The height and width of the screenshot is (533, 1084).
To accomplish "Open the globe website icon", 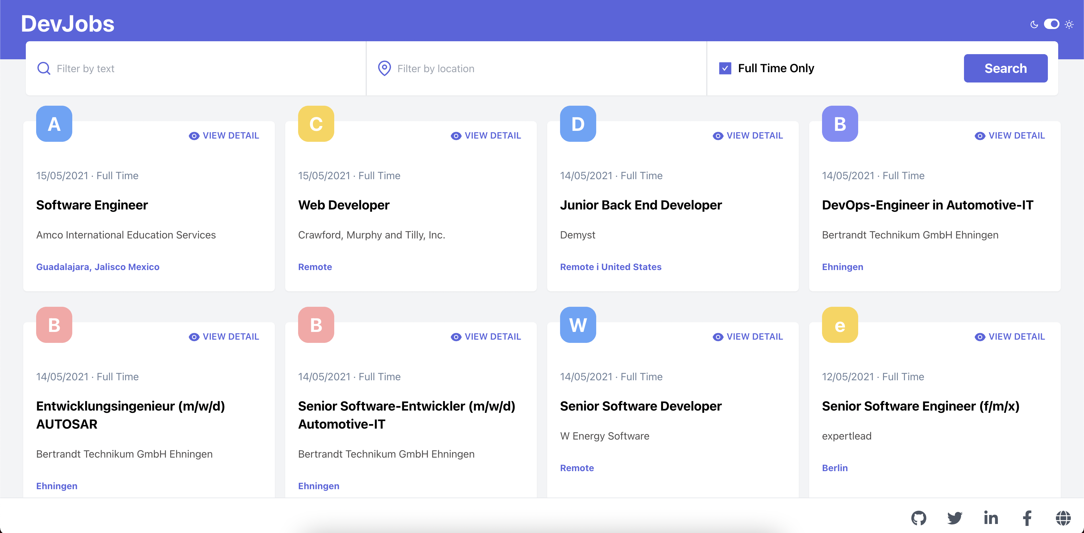I will pos(1063,518).
